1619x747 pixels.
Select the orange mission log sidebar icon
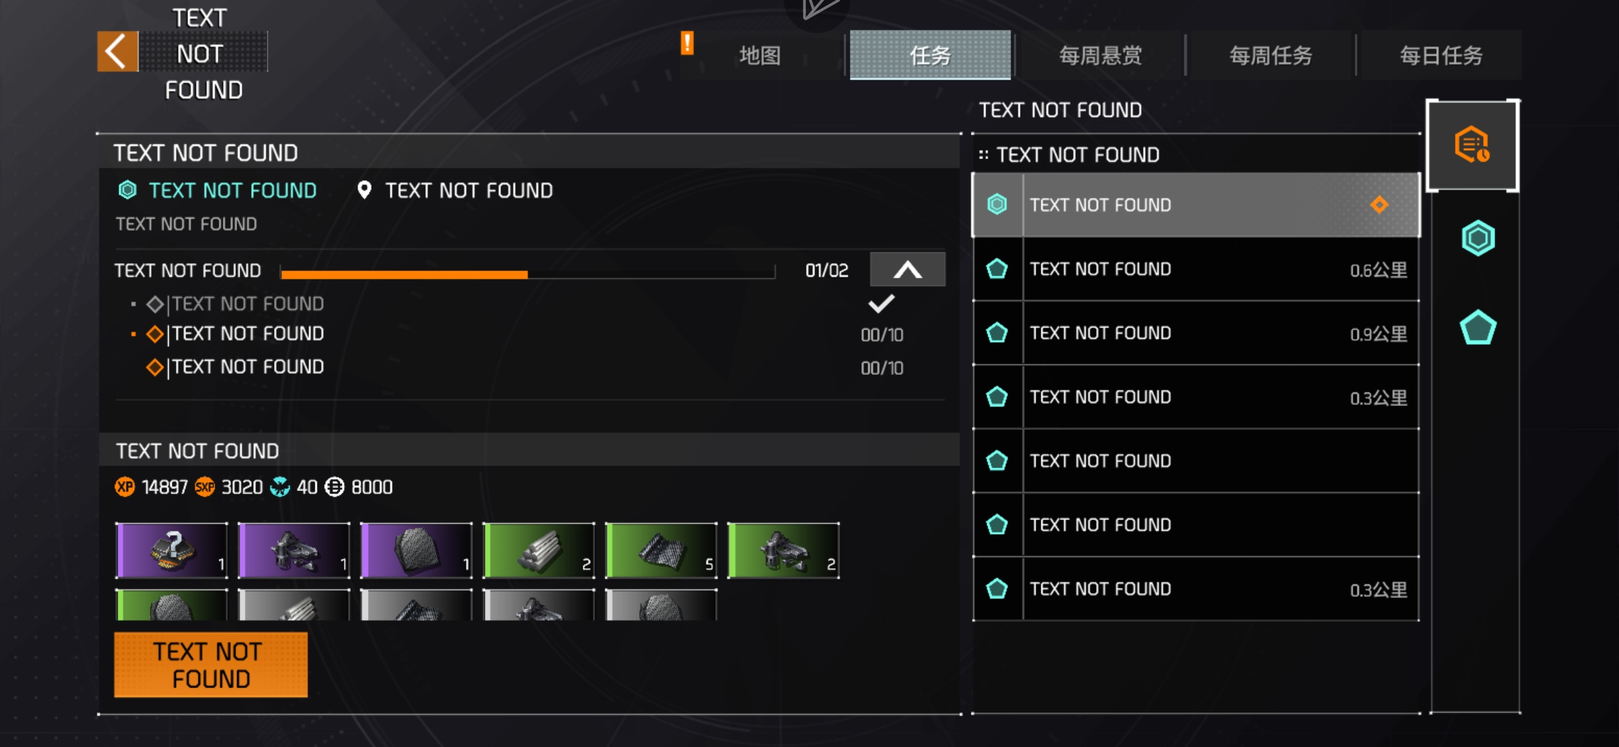(x=1472, y=145)
